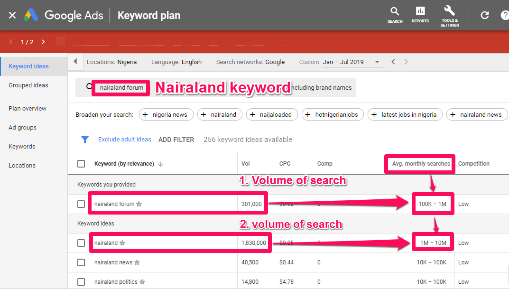Go to the previous date range period
Screen dimensions: 509x290
393,62
